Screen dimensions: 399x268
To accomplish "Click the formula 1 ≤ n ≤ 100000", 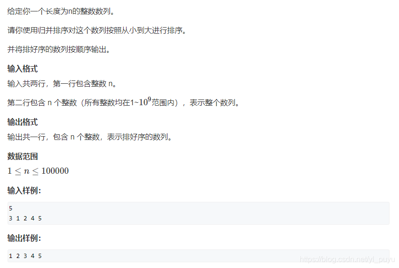I will tap(38, 171).
